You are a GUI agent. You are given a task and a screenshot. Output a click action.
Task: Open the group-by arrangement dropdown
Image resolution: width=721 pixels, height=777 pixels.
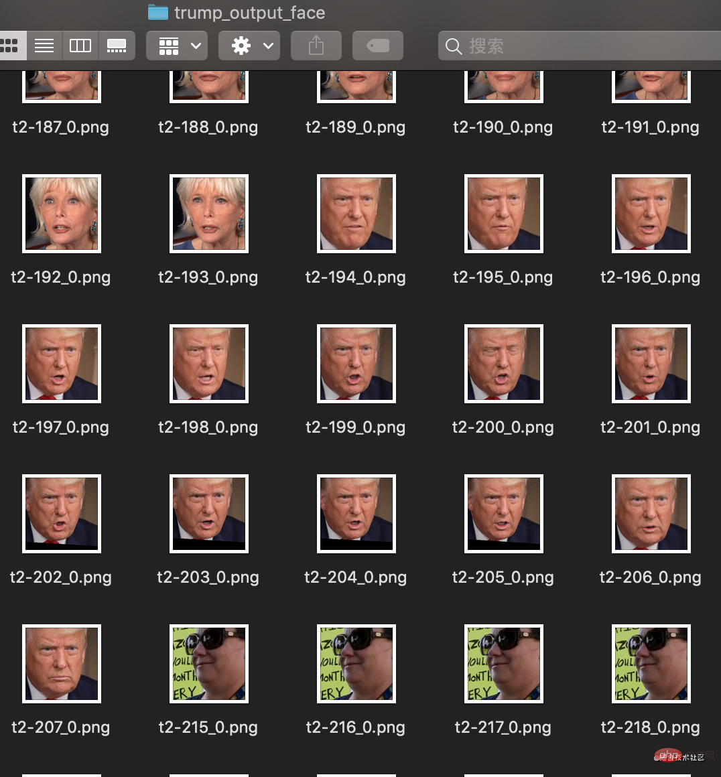pyautogui.click(x=178, y=46)
